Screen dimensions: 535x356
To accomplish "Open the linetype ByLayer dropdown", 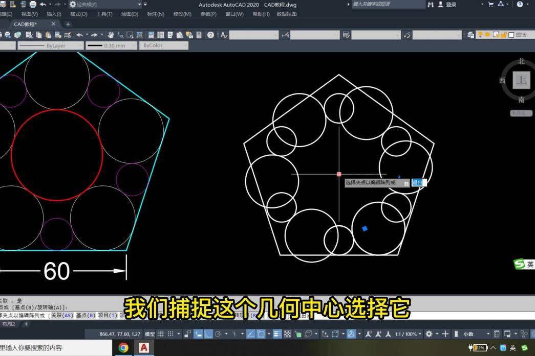I will 51,45.
